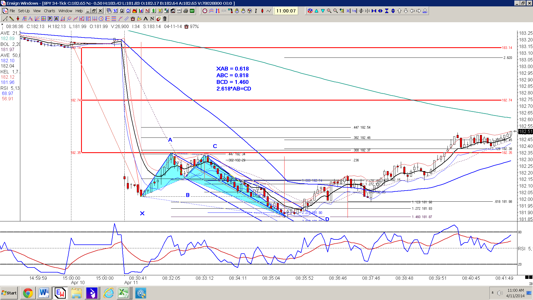Open the Window menu
Image resolution: width=533 pixels, height=300 pixels.
point(65,11)
